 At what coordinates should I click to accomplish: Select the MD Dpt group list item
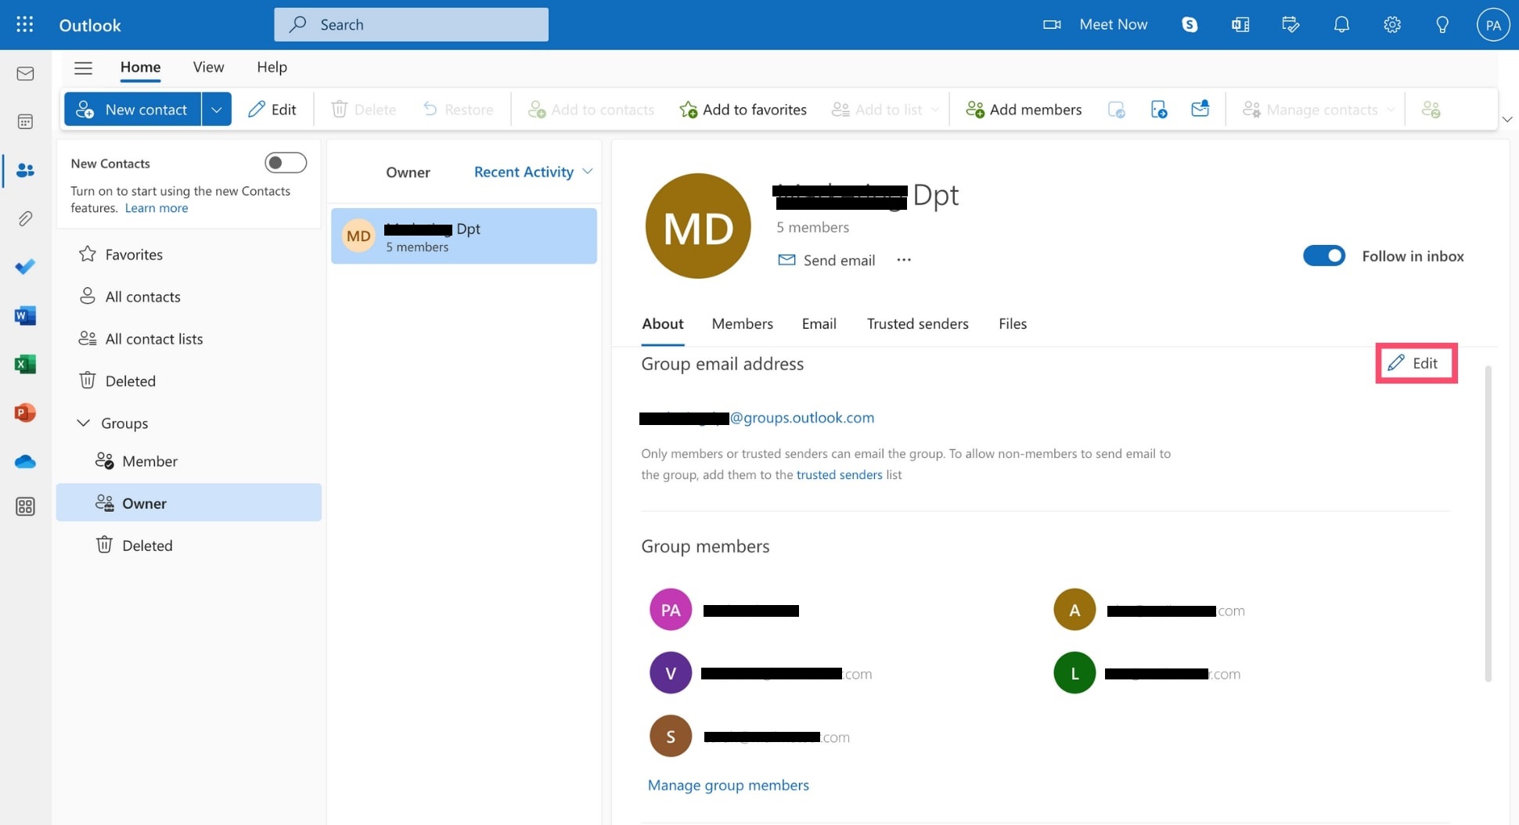(x=464, y=236)
